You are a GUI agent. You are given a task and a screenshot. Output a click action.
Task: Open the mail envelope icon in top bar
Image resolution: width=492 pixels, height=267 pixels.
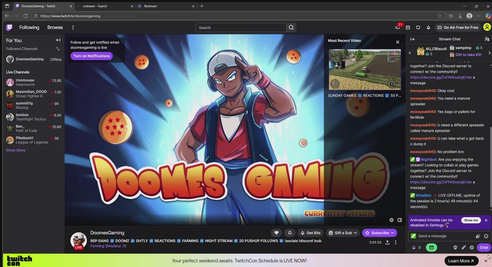click(x=408, y=27)
